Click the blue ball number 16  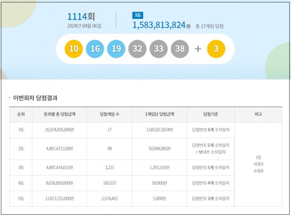point(95,49)
